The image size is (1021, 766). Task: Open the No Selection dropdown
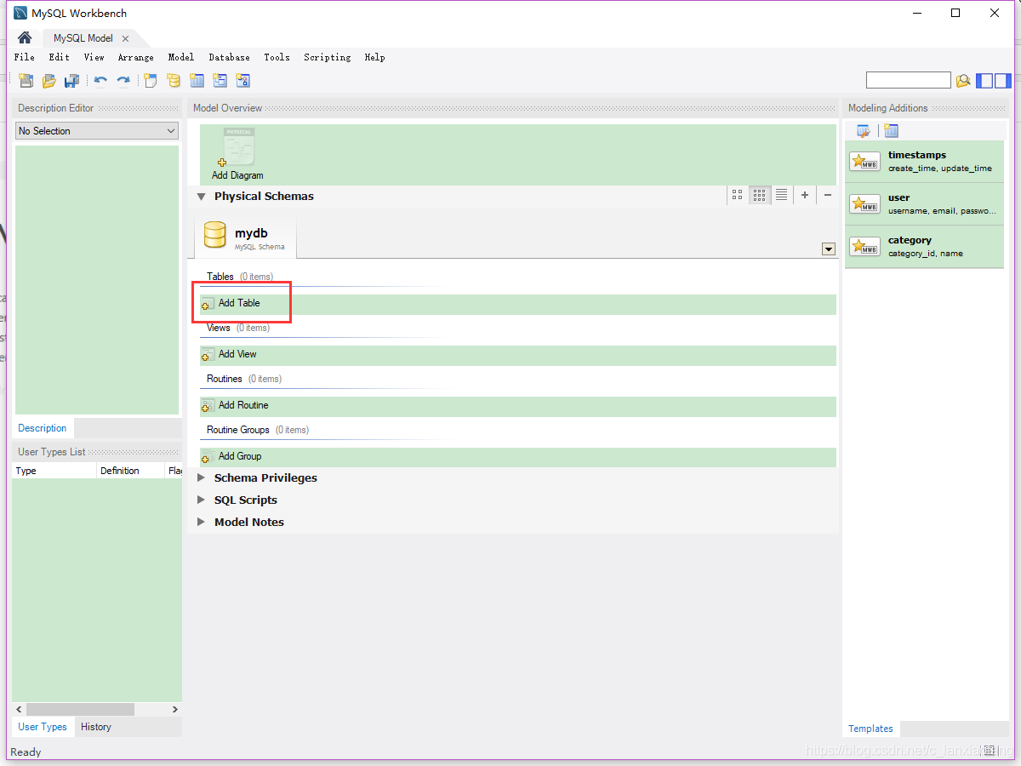click(x=97, y=131)
